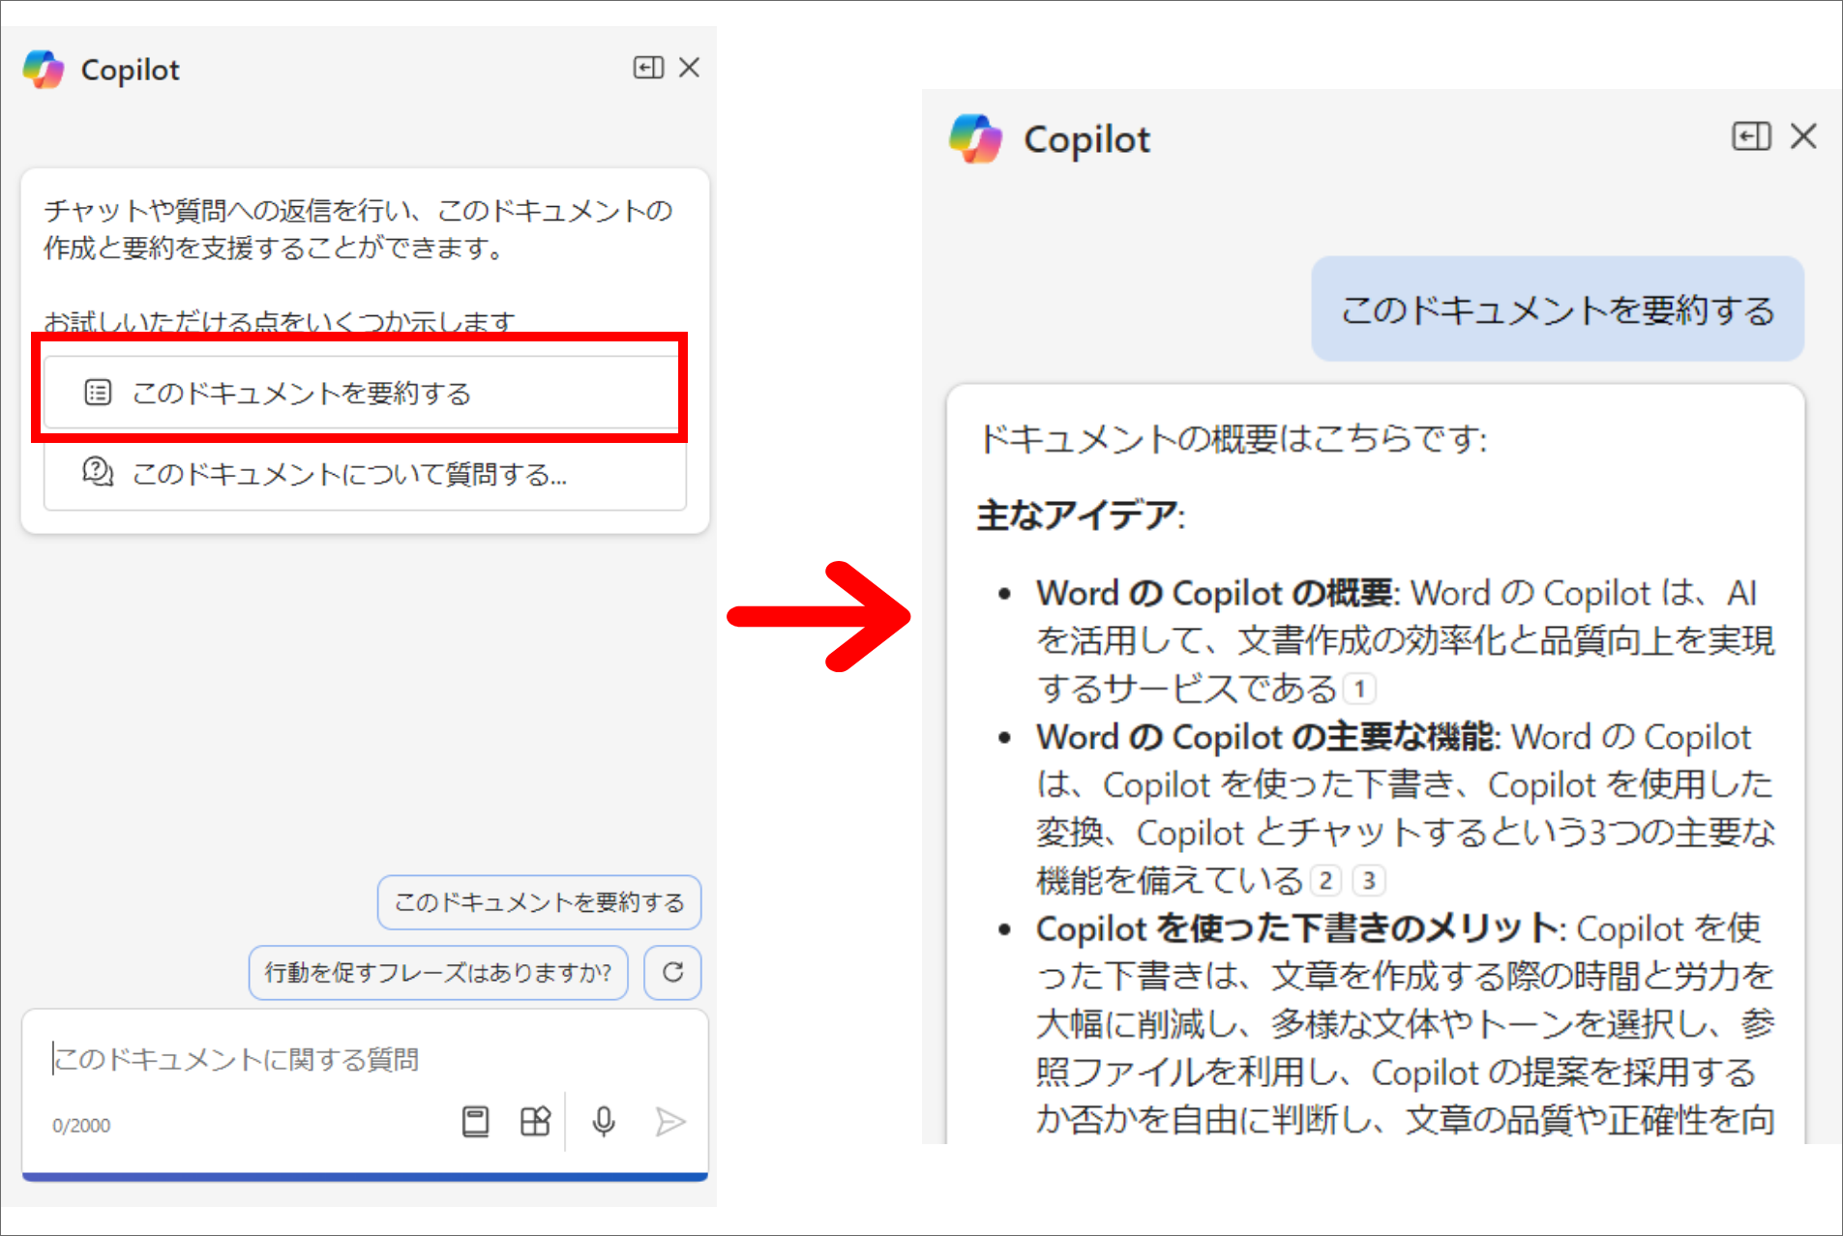Click the summarize list icon in suggestion card
The width and height of the screenshot is (1843, 1236).
point(98,392)
